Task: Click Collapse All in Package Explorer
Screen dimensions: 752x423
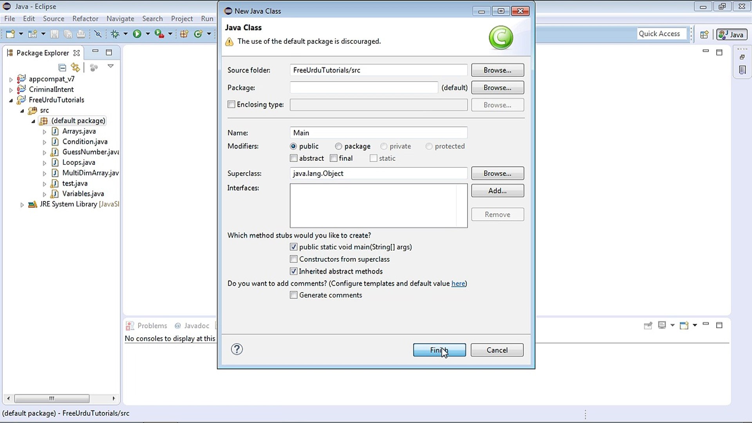Action: 62,67
